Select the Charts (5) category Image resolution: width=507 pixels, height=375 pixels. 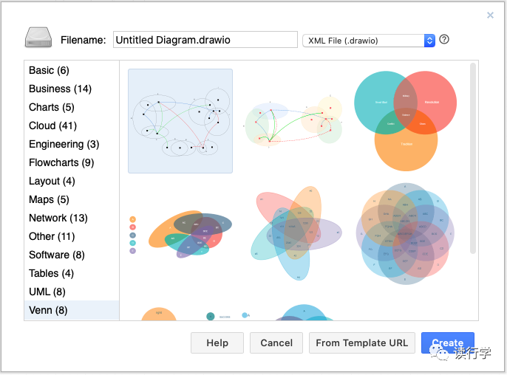click(72, 107)
